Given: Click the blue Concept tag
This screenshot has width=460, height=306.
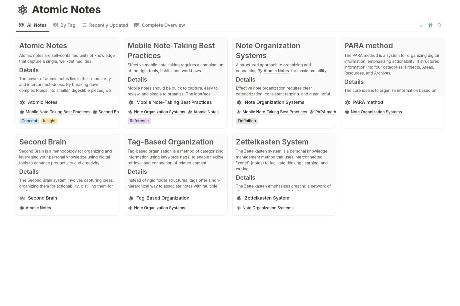Looking at the screenshot, I should (x=29, y=121).
